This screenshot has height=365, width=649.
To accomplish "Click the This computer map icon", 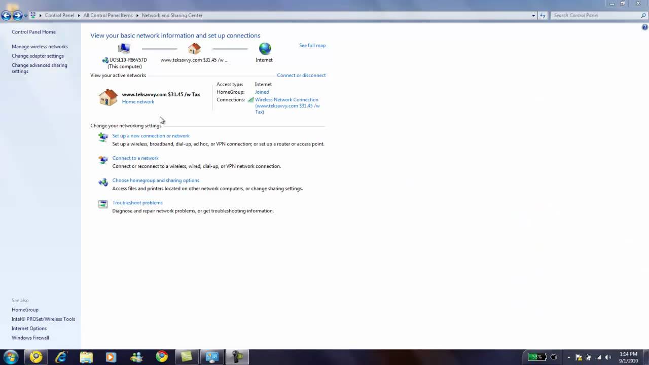I will pos(124,49).
